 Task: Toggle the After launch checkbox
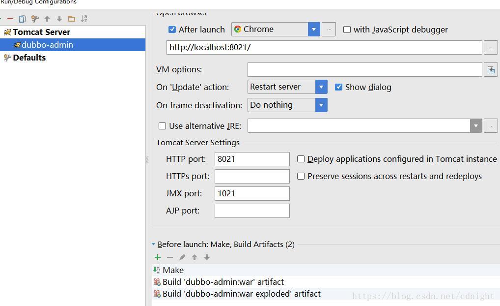tap(172, 30)
